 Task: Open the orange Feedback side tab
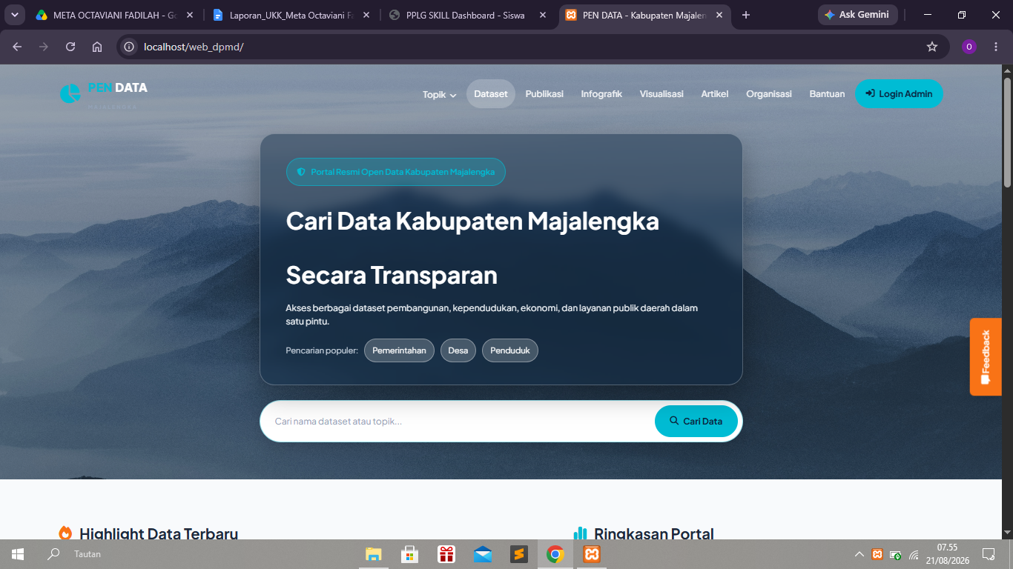[986, 357]
